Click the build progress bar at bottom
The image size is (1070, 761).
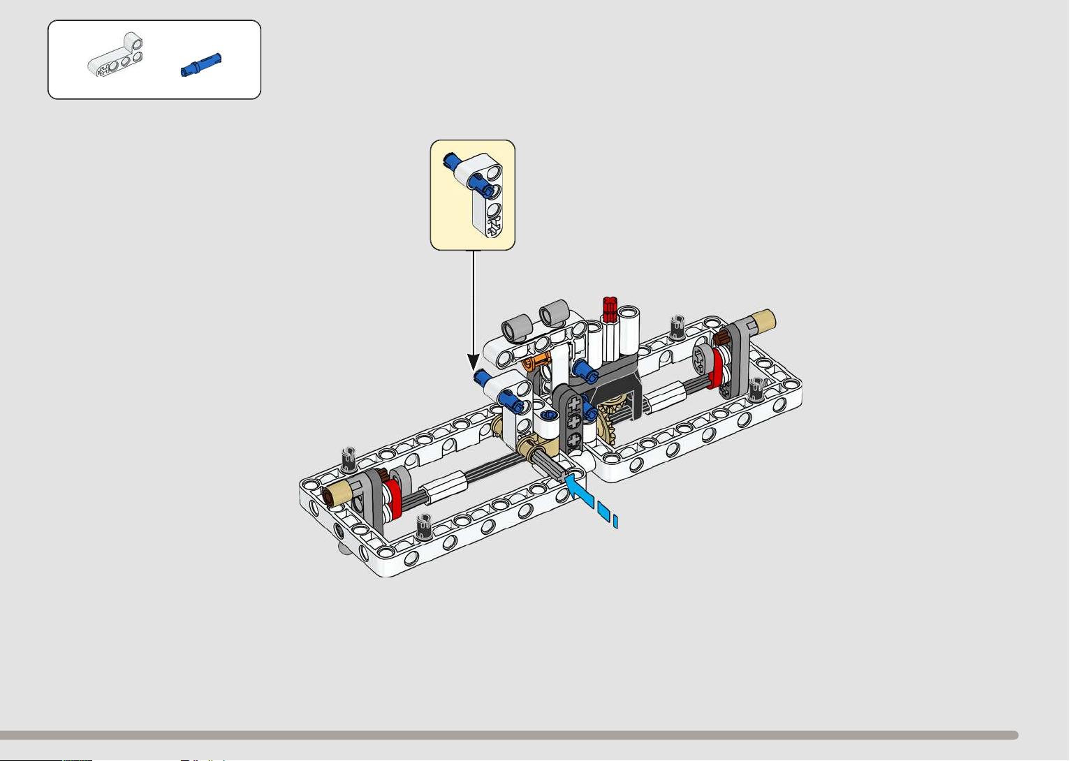[509, 735]
